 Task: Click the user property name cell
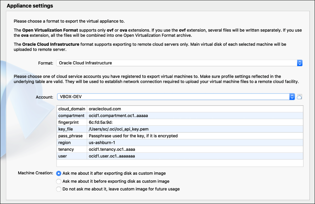point(72,156)
